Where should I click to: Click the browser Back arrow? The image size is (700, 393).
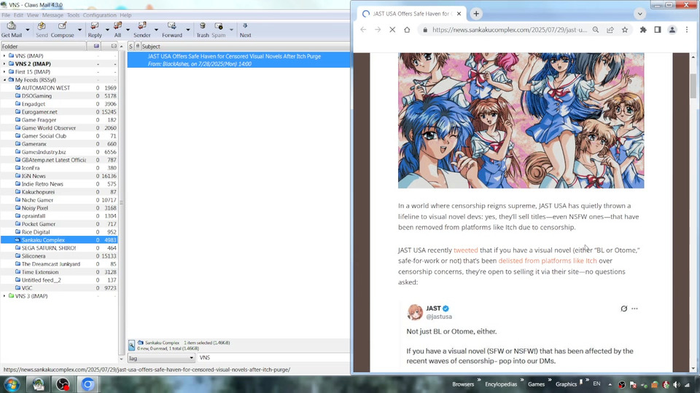[363, 30]
